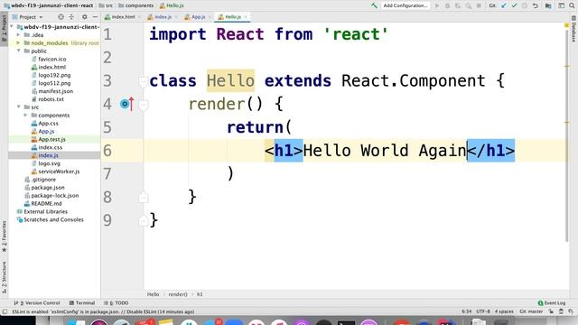Open the Version Control tool window
The image size is (578, 325).
click(x=37, y=303)
